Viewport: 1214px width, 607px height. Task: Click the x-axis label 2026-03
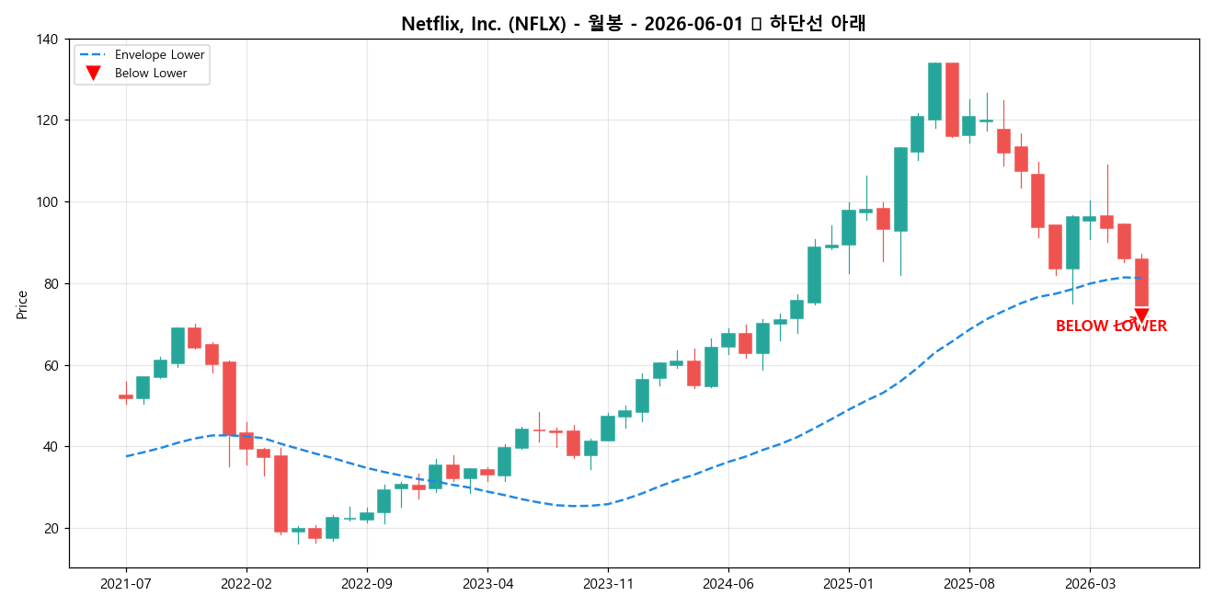(x=1090, y=583)
